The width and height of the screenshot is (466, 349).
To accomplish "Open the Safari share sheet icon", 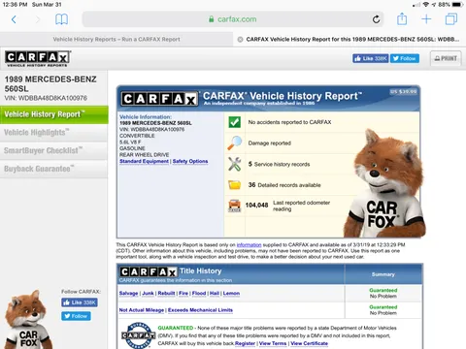I will (x=402, y=18).
